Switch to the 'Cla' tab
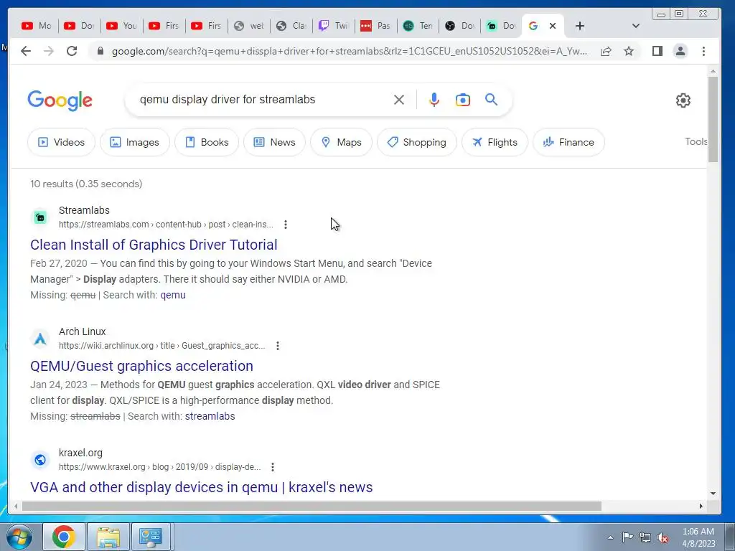The height and width of the screenshot is (551, 735). 291,26
